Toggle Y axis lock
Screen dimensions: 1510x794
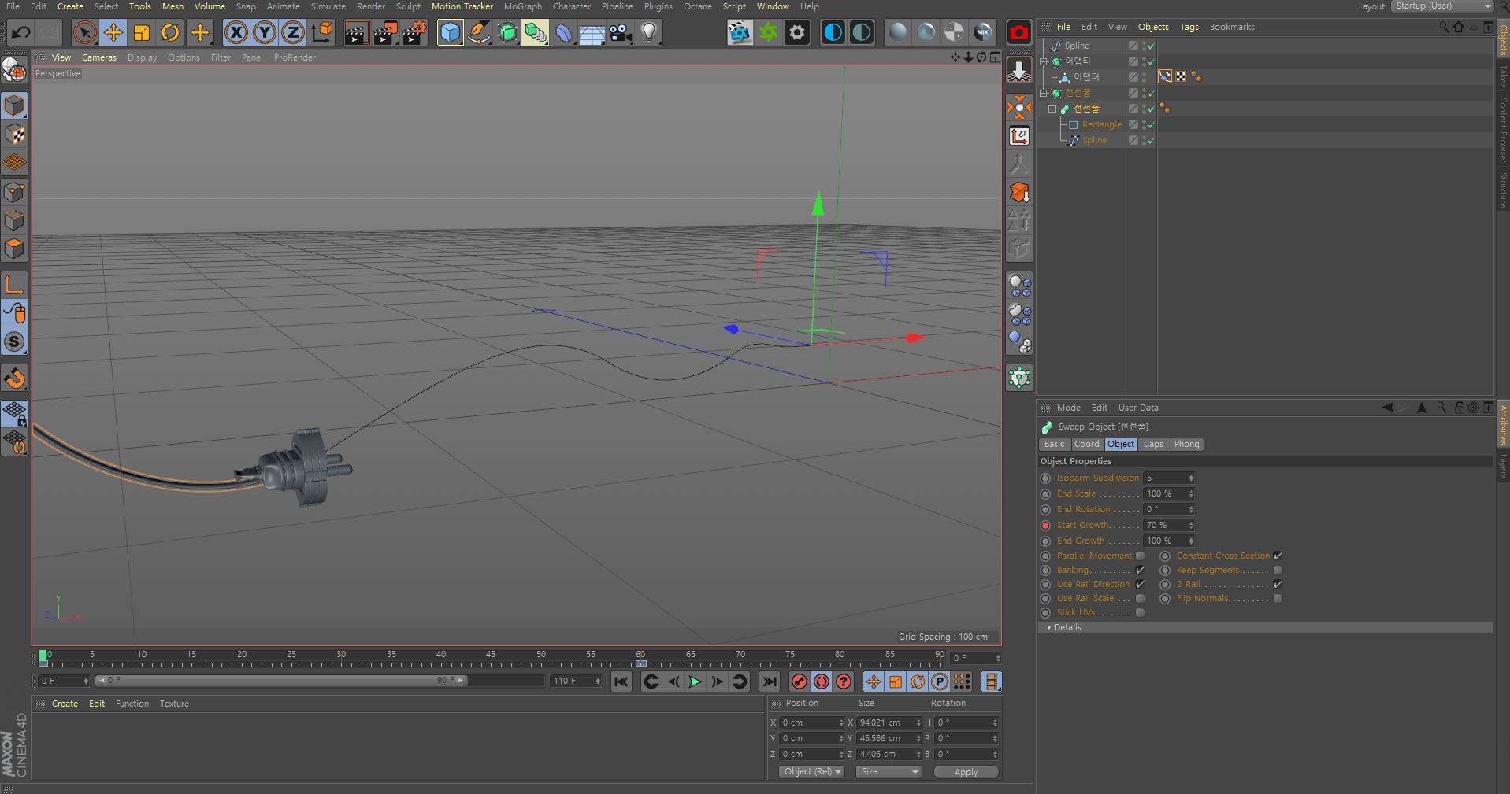pos(265,32)
